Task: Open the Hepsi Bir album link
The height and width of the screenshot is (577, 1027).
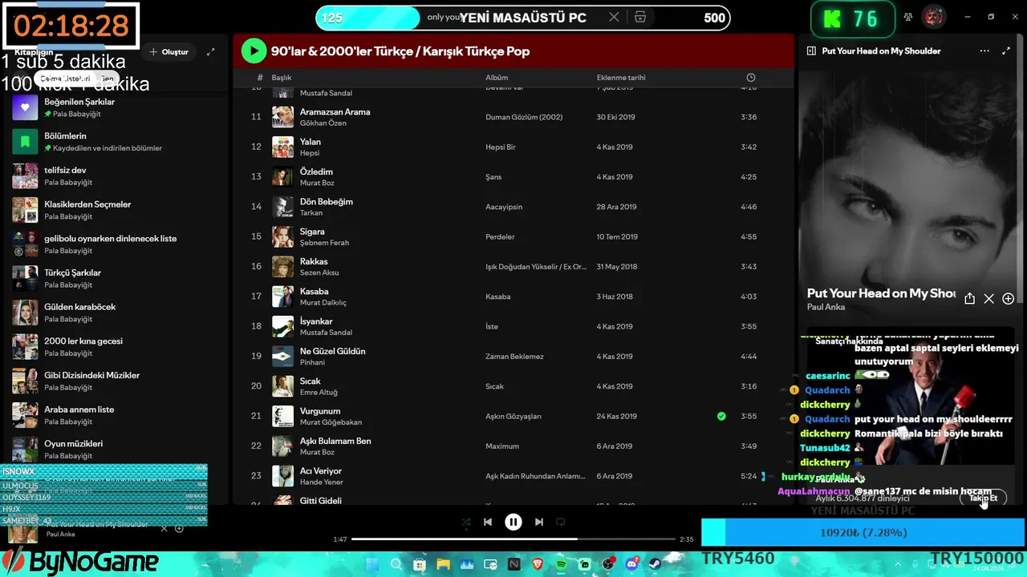Action: coord(501,147)
